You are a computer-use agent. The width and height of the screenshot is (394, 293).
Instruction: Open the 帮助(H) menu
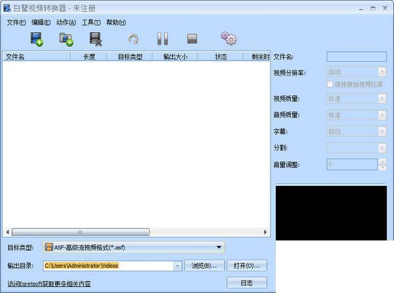[x=116, y=22]
